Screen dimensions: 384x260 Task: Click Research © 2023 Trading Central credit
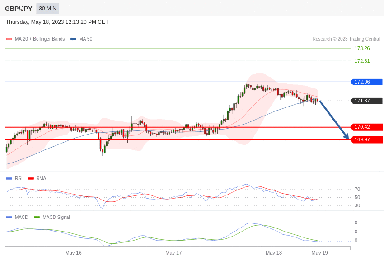tap(346, 39)
